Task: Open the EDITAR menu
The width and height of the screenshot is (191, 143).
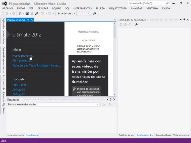Action: click(21, 8)
